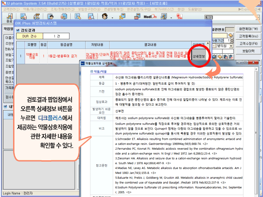This screenshot has height=197, width=263.
Task: Click the detail window scrollbar up arrow
Action: tap(256, 69)
